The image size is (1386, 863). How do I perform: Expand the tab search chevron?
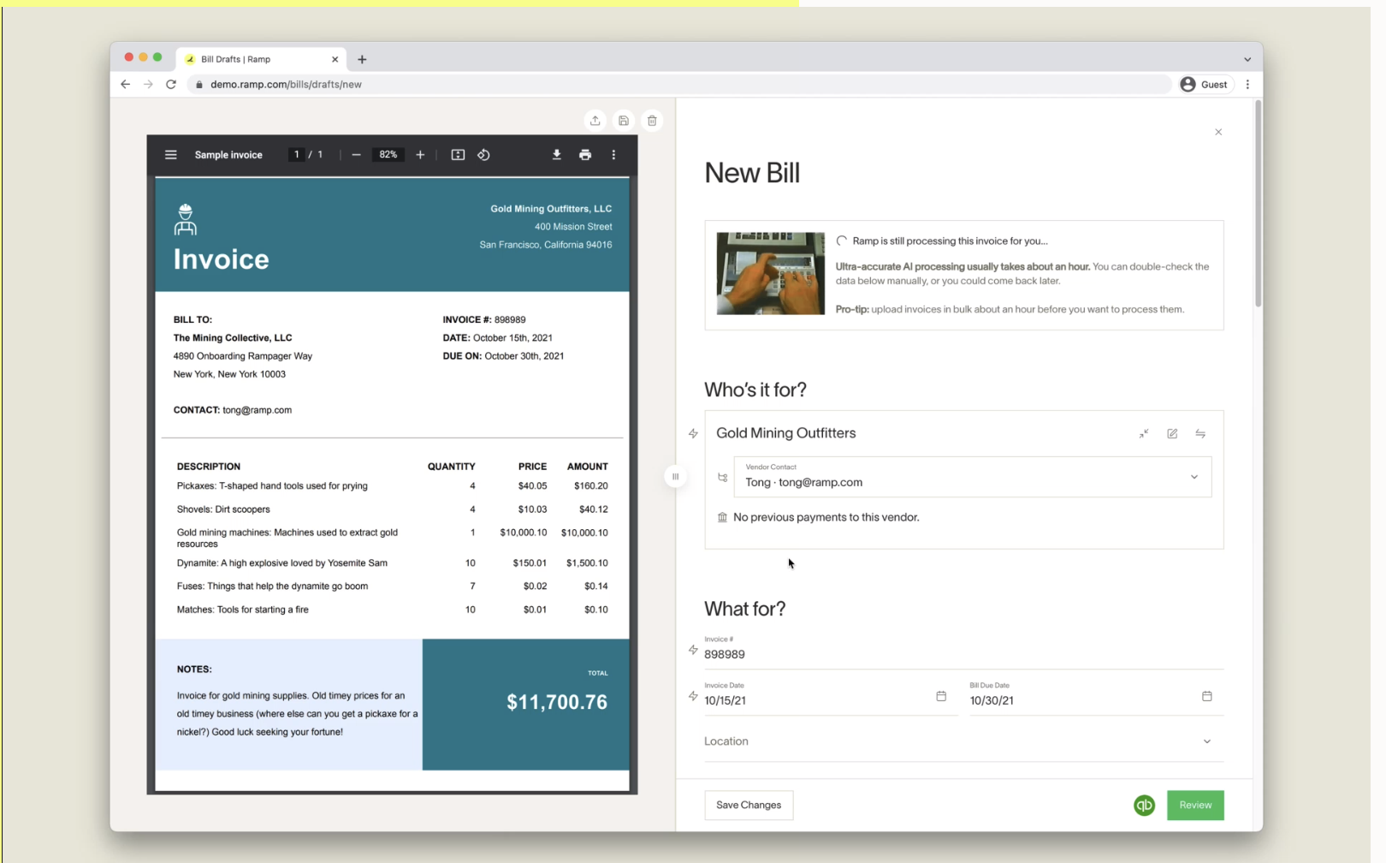[1247, 59]
